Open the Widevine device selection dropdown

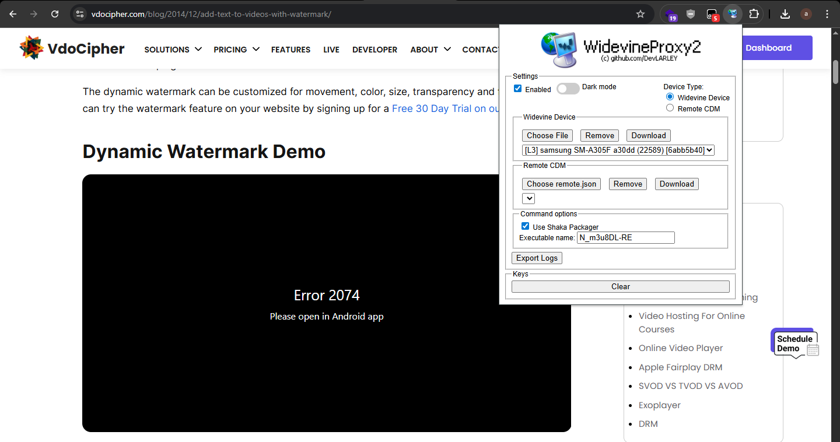click(x=618, y=150)
